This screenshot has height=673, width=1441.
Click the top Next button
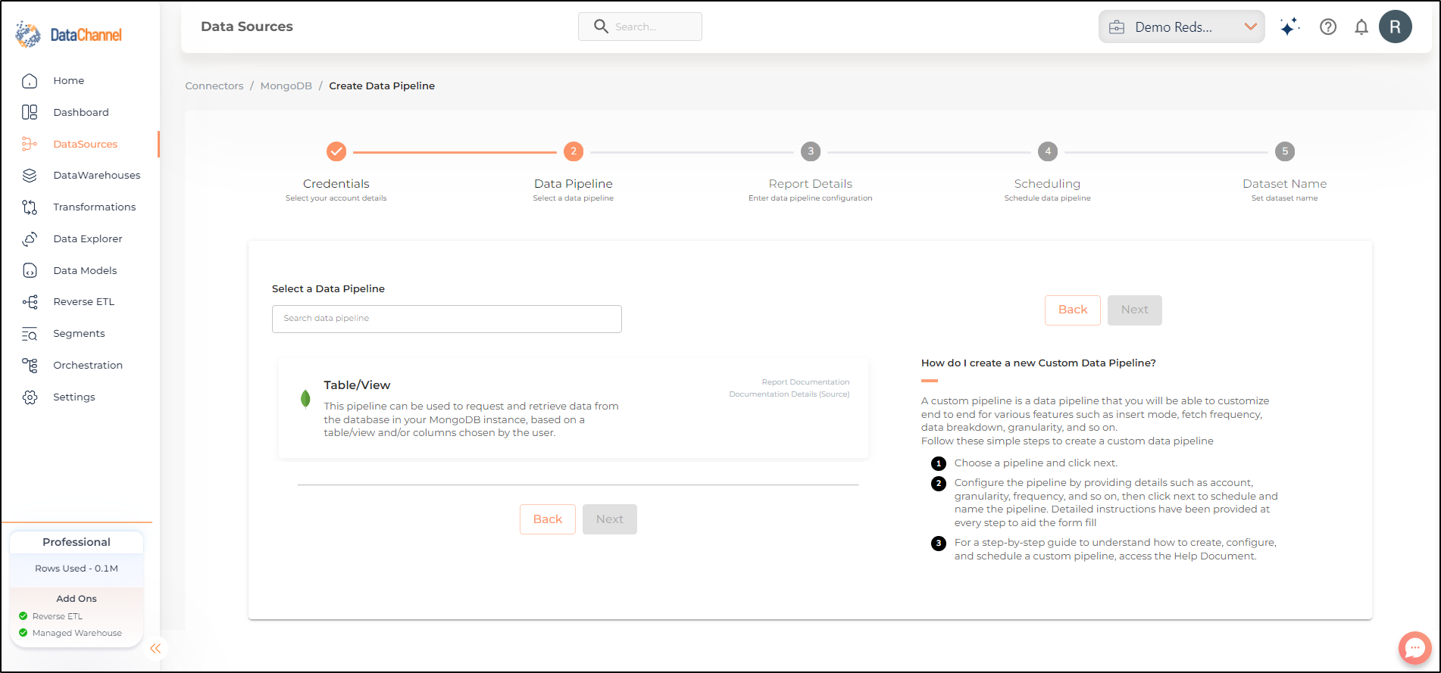click(1135, 310)
